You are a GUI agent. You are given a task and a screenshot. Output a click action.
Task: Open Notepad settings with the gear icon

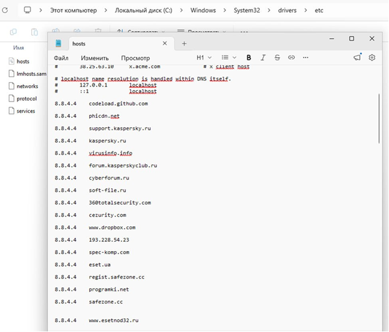pos(372,57)
